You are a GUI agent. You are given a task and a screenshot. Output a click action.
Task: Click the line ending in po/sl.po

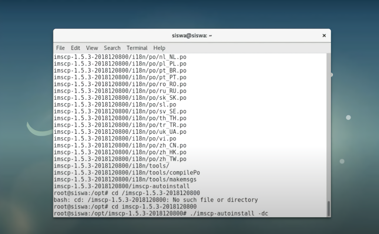coord(115,105)
